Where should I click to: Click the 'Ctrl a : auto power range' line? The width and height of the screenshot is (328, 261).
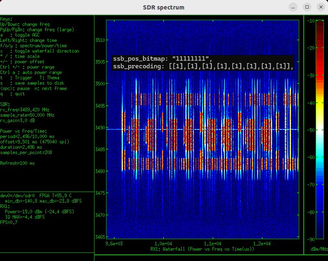(31, 72)
